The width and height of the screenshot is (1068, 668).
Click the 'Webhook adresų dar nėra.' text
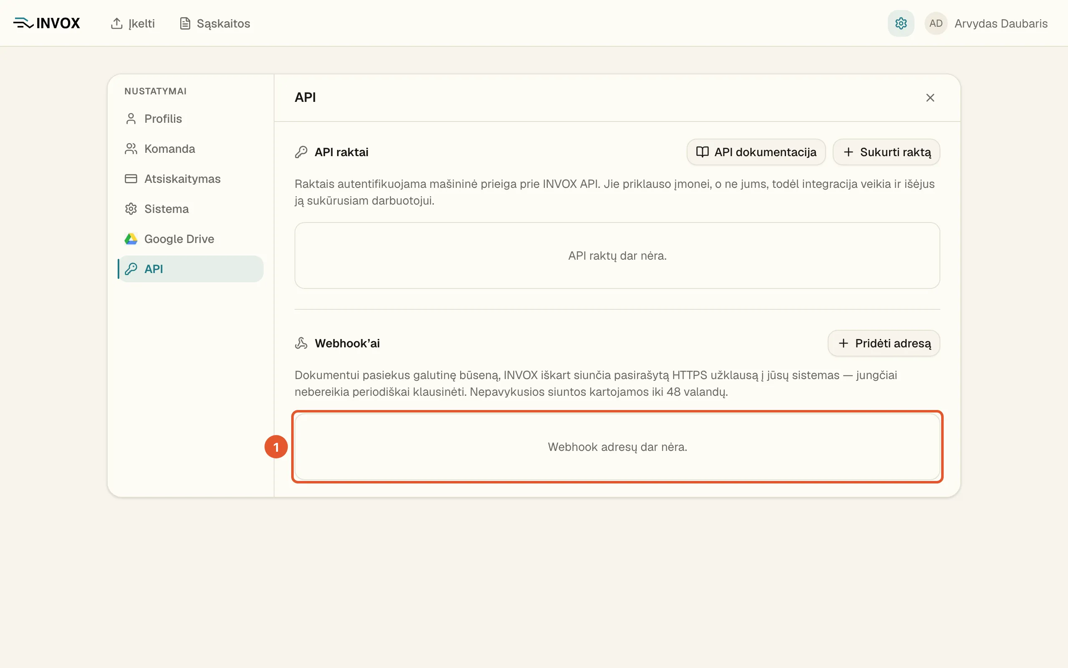pos(617,447)
